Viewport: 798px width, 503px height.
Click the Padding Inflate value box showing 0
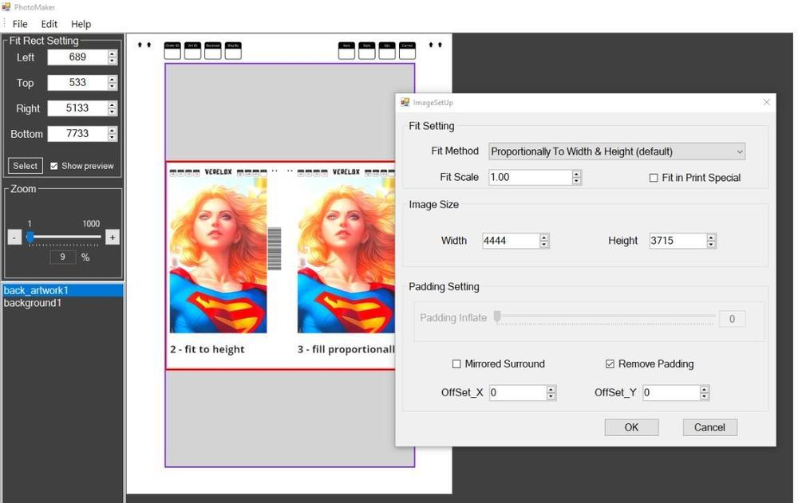click(x=732, y=319)
